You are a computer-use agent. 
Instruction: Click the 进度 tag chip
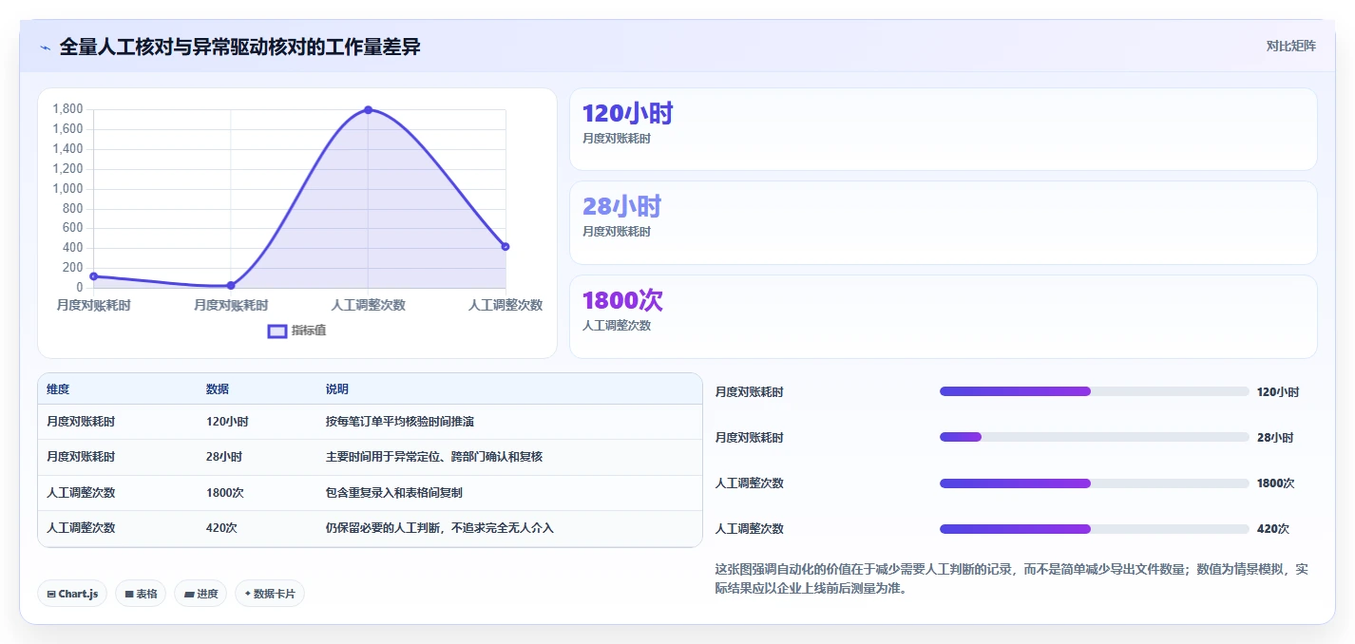coord(200,594)
